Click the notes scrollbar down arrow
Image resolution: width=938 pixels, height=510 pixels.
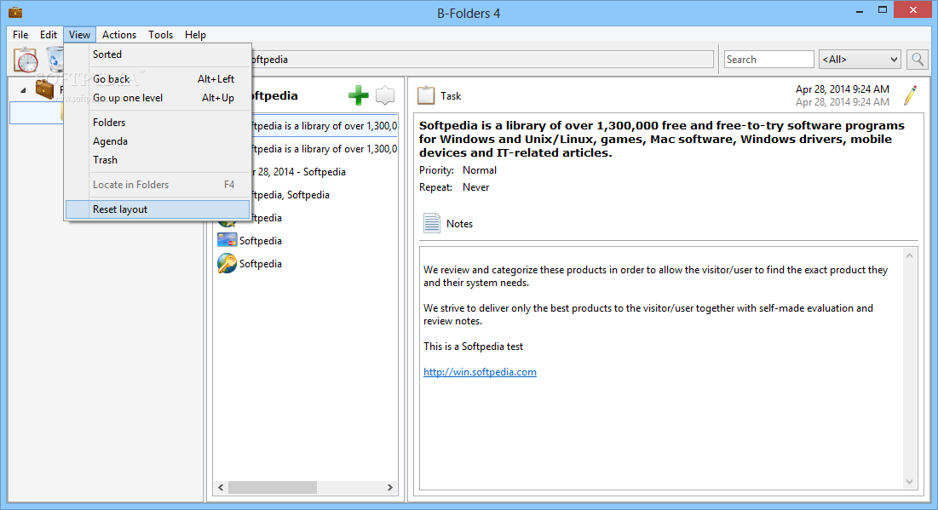909,482
